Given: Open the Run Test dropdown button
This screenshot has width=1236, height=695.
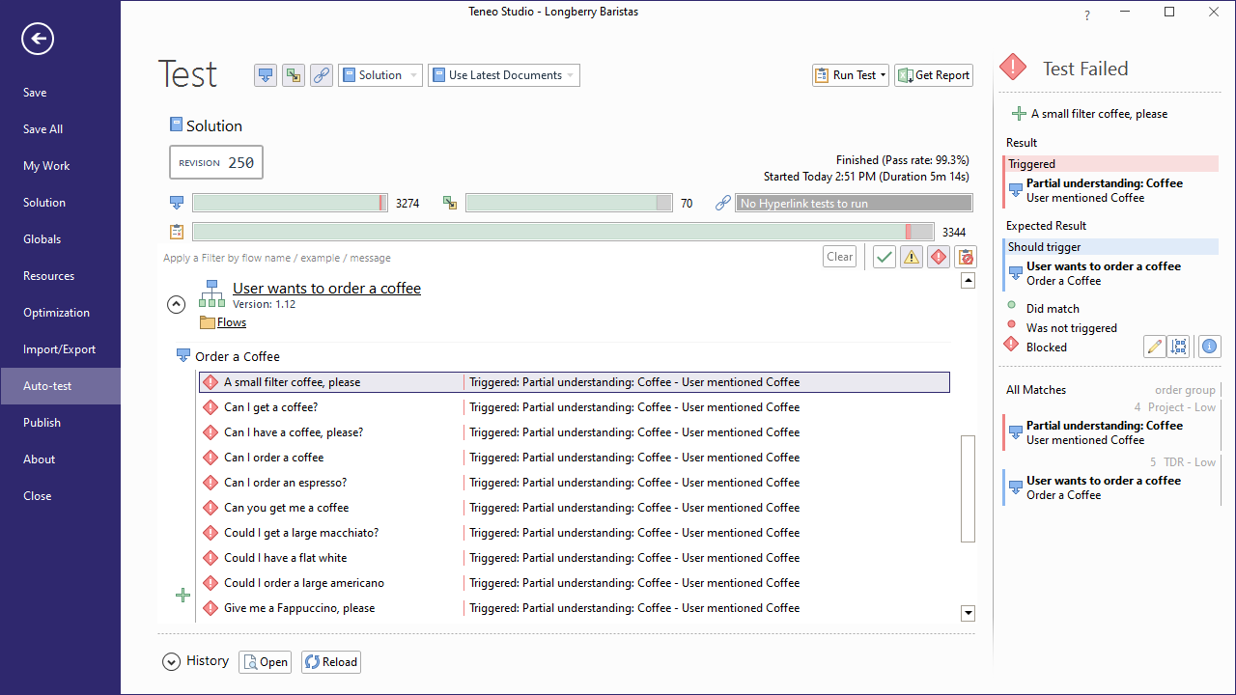Looking at the screenshot, I should tap(851, 75).
